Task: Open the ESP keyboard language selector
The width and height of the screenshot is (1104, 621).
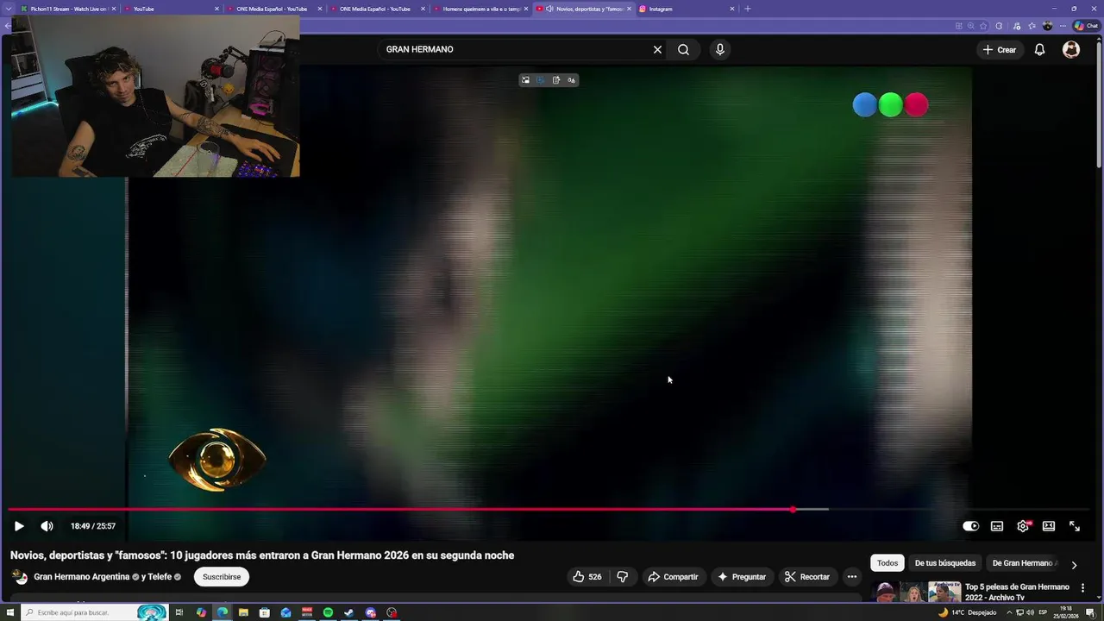Action: pyautogui.click(x=1044, y=612)
